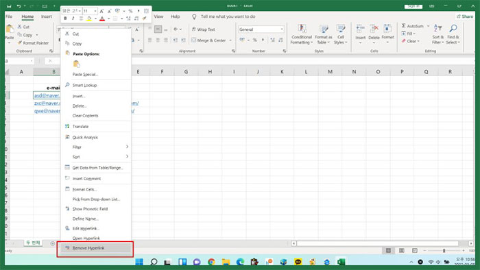The image size is (480, 270).
Task: Click Format Painter brush in mini toolbar
Action: pos(145,19)
